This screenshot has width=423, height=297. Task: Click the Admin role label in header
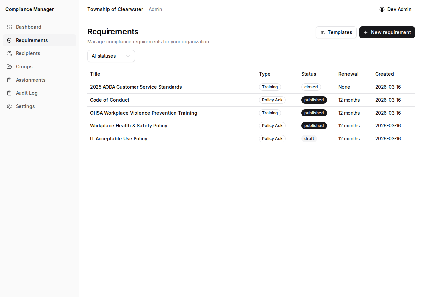coord(155,9)
